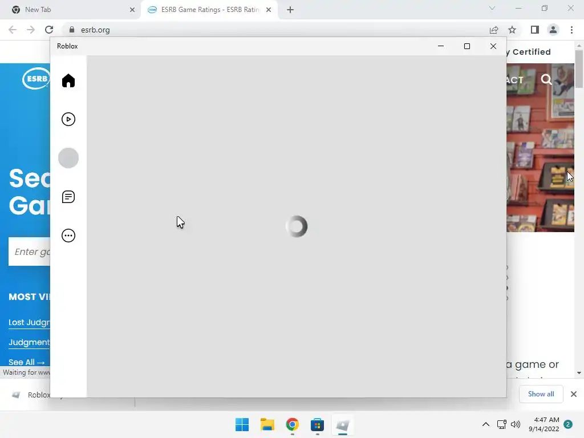Open the Lost Judgment link

[x=29, y=322]
